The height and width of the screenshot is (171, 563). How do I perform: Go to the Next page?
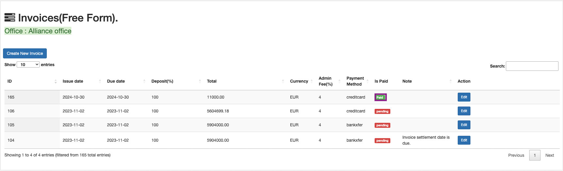[x=549, y=155]
